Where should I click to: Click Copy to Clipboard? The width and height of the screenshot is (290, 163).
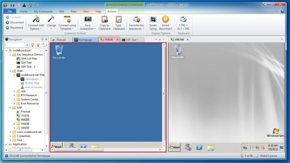pyautogui.click(x=104, y=23)
